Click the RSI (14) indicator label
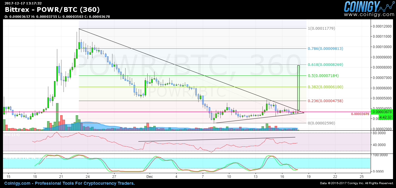The width and height of the screenshot is (396, 188). tap(12, 135)
